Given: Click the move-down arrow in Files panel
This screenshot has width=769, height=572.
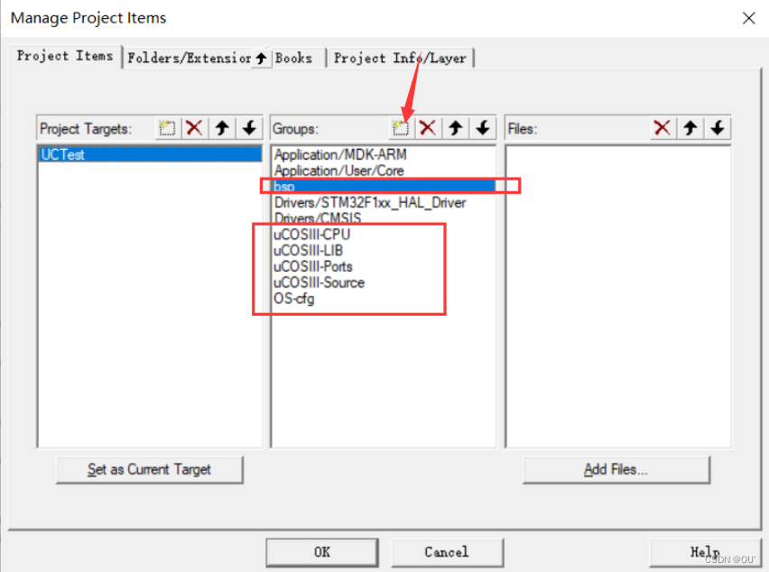Looking at the screenshot, I should click(x=717, y=128).
